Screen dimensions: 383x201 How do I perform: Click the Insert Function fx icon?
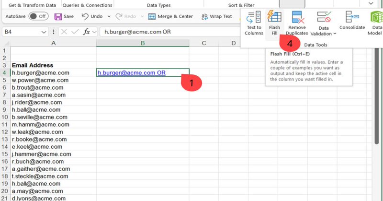coord(87,32)
